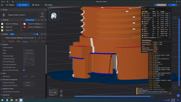Hide Inner wall lines in legend
The height and width of the screenshot is (102, 181).
[170, 14]
